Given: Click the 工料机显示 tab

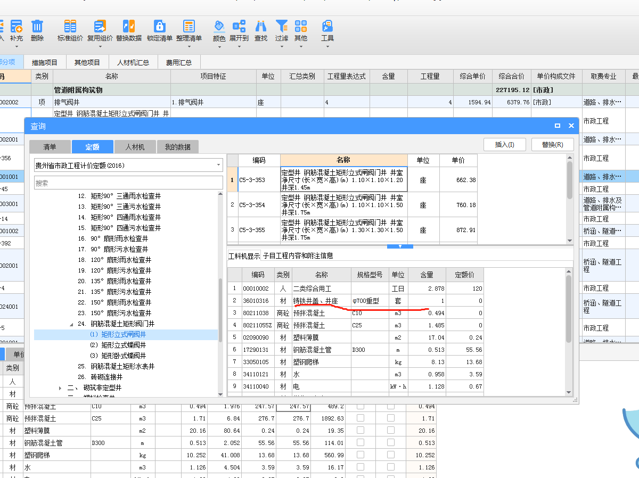Looking at the screenshot, I should coord(244,256).
